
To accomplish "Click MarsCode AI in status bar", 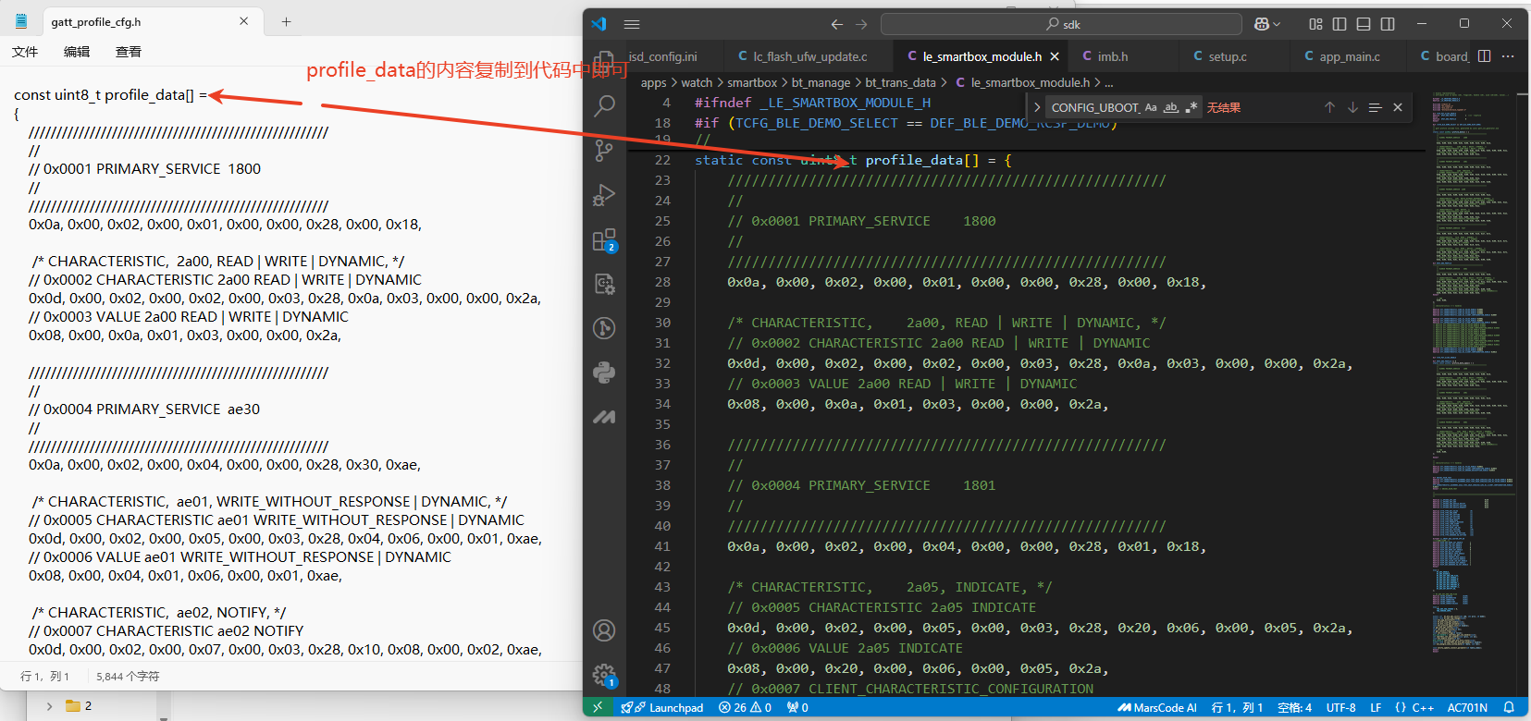I will coord(1157,707).
